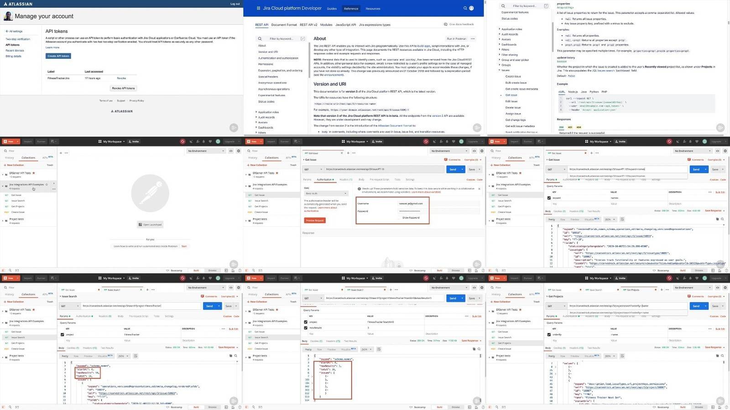The width and height of the screenshot is (730, 410).
Task: Switch to the History tab in the launchpad panel
Action: coord(10,158)
